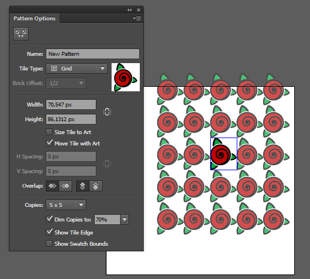The image size is (310, 279).
Task: Open the Dim Copies 70% percentage dropdown
Action: click(x=125, y=219)
